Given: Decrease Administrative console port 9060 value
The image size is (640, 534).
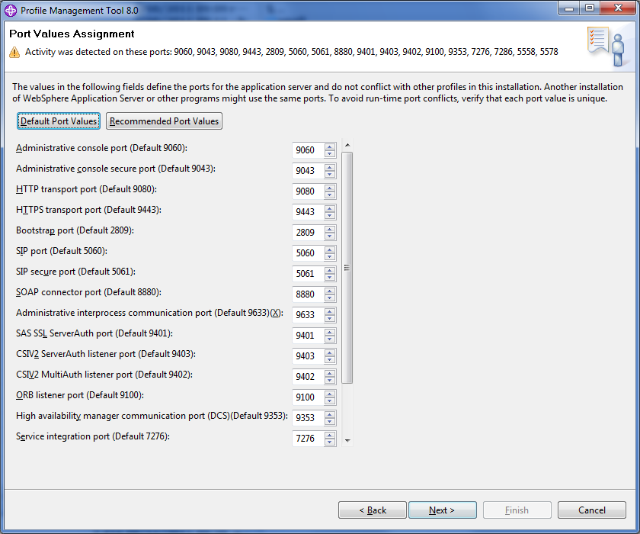Looking at the screenshot, I should (x=330, y=153).
